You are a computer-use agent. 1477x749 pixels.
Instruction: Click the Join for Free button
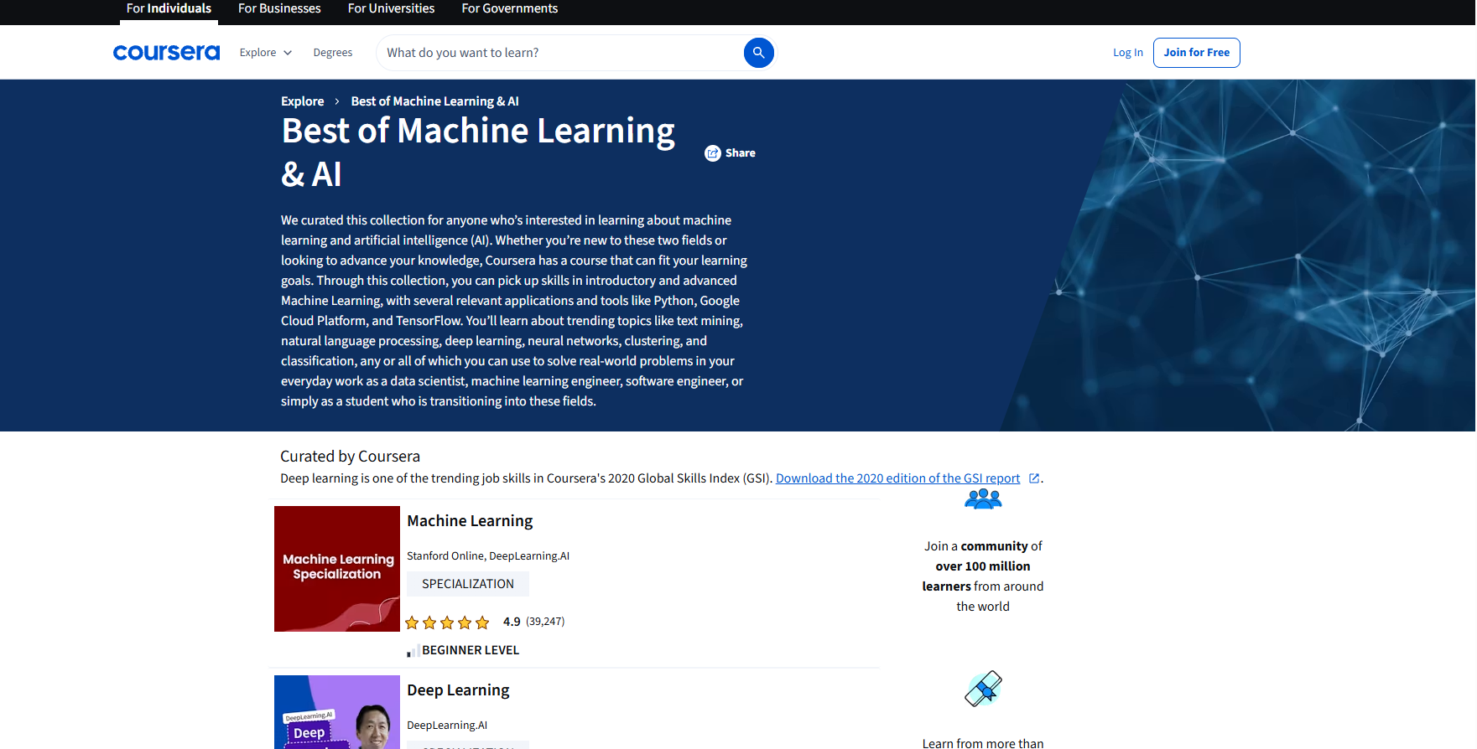pos(1196,53)
